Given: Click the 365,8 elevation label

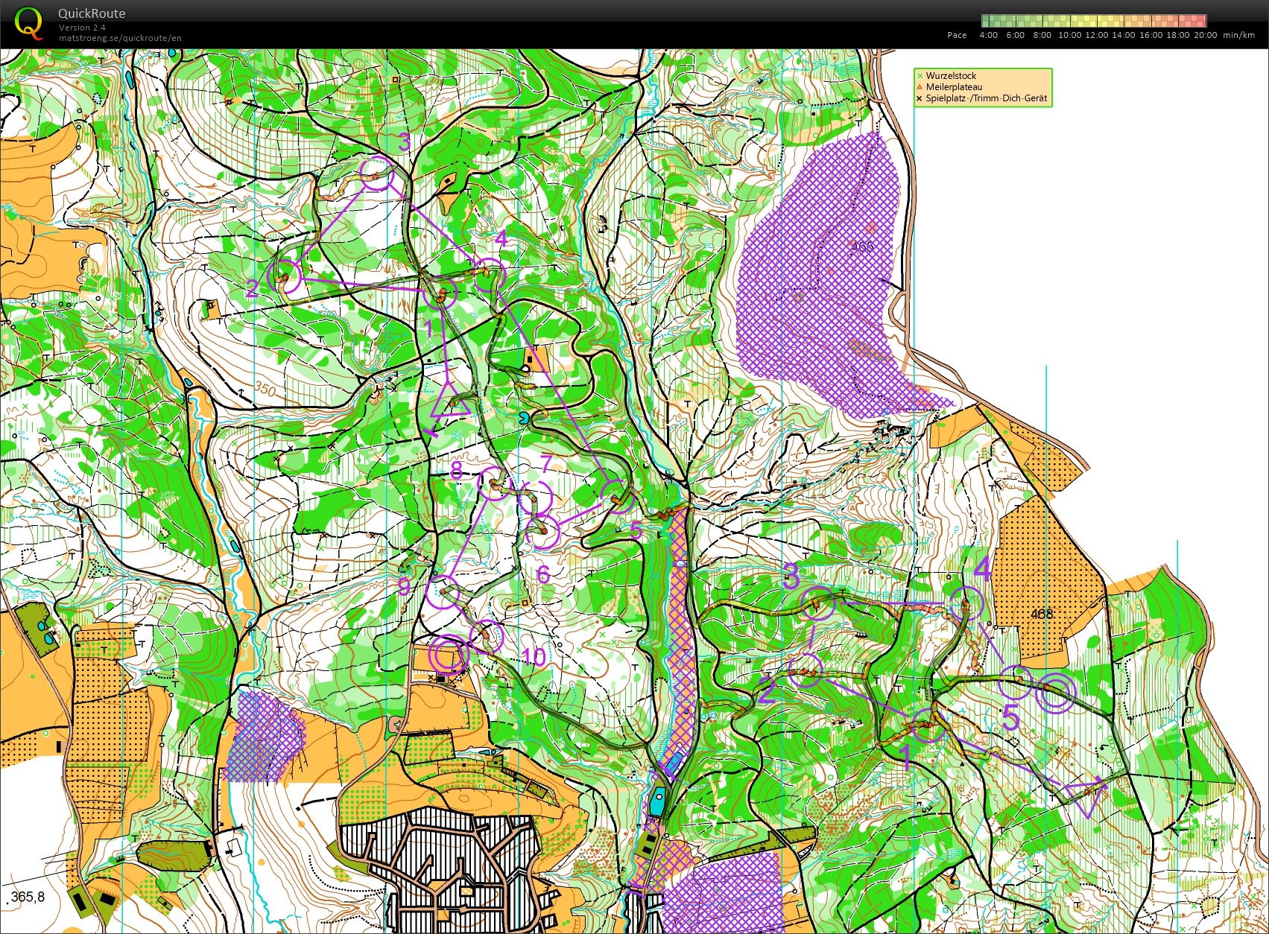Looking at the screenshot, I should point(28,897).
